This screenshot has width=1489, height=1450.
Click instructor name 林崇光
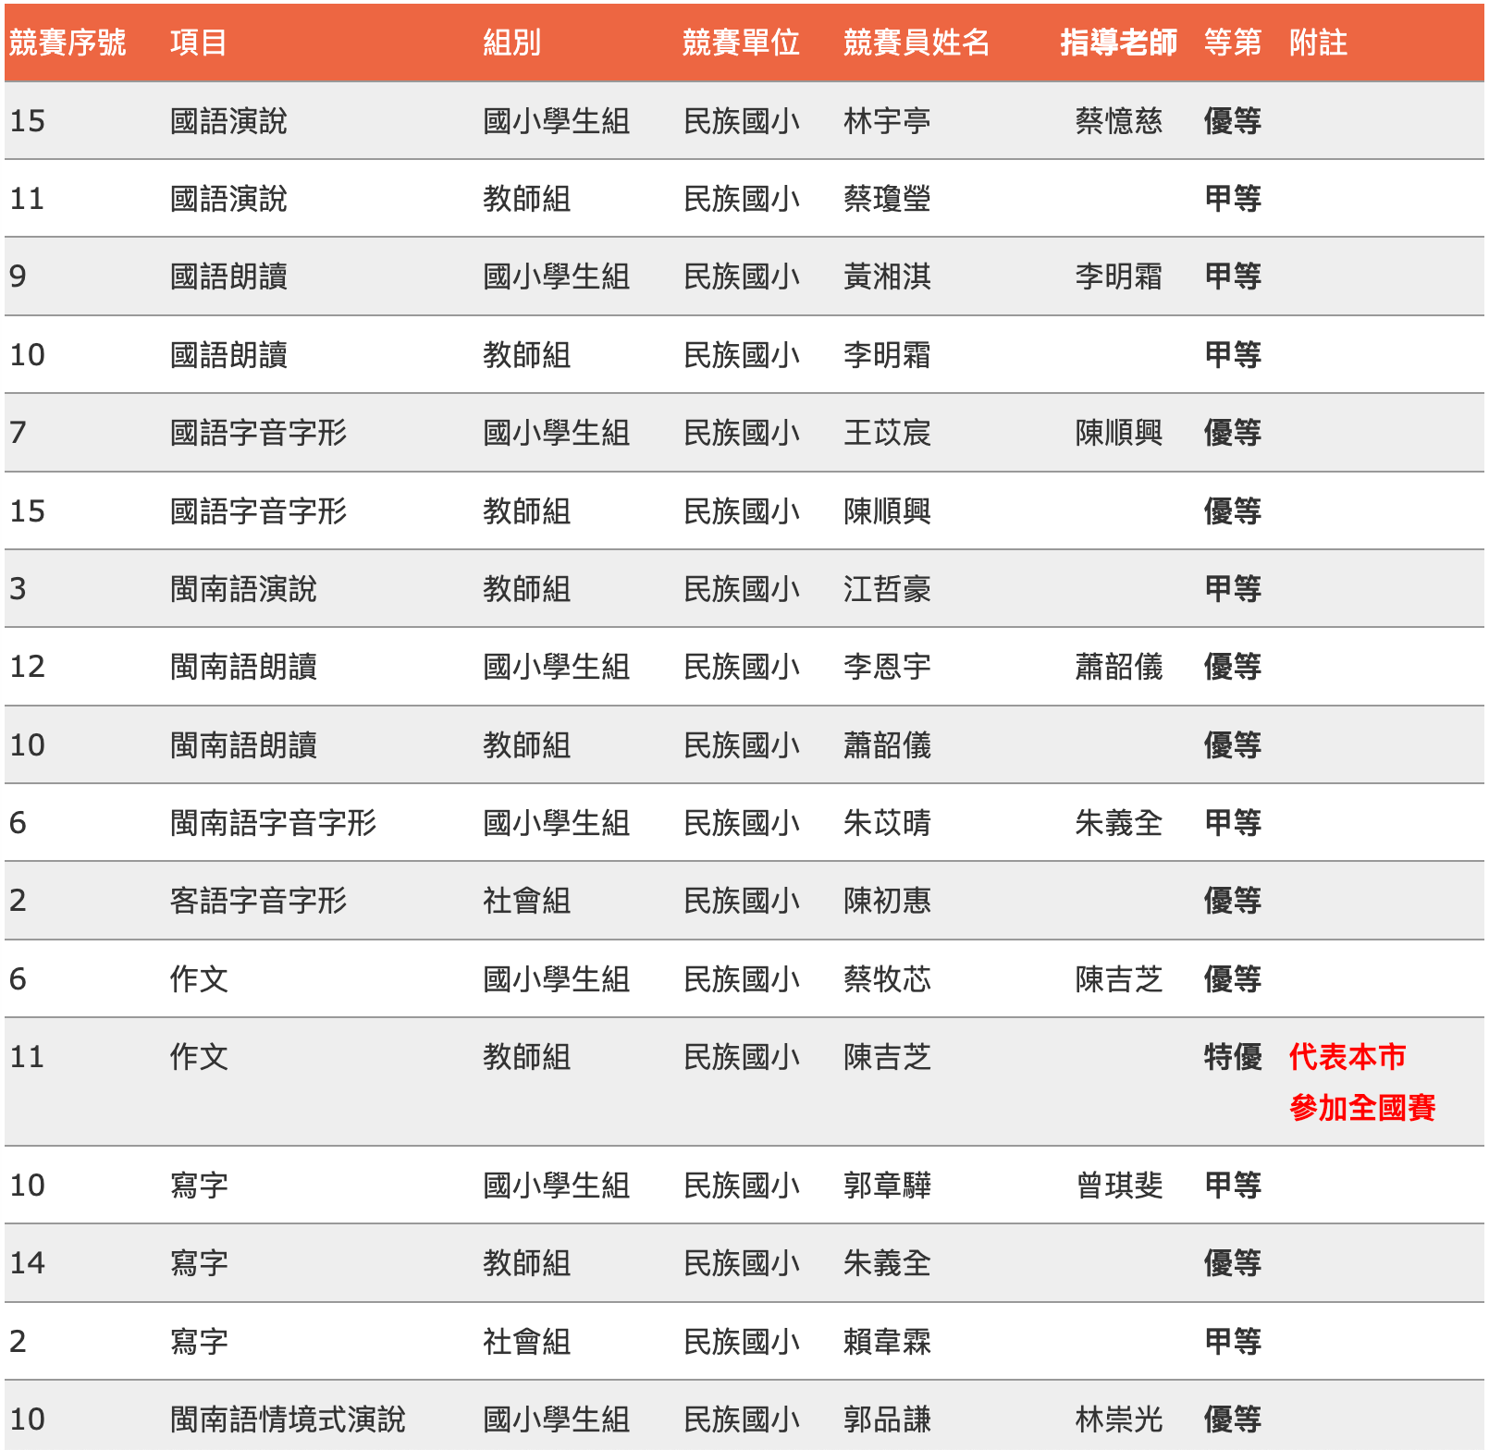coord(1118,1419)
